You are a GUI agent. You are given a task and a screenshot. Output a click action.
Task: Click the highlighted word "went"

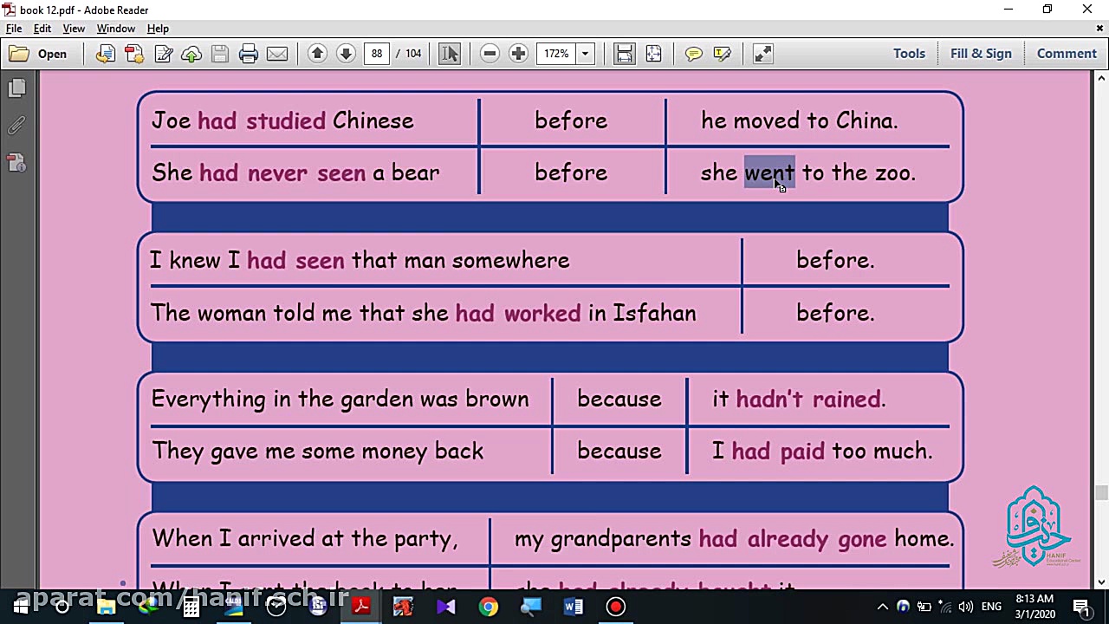[769, 172]
